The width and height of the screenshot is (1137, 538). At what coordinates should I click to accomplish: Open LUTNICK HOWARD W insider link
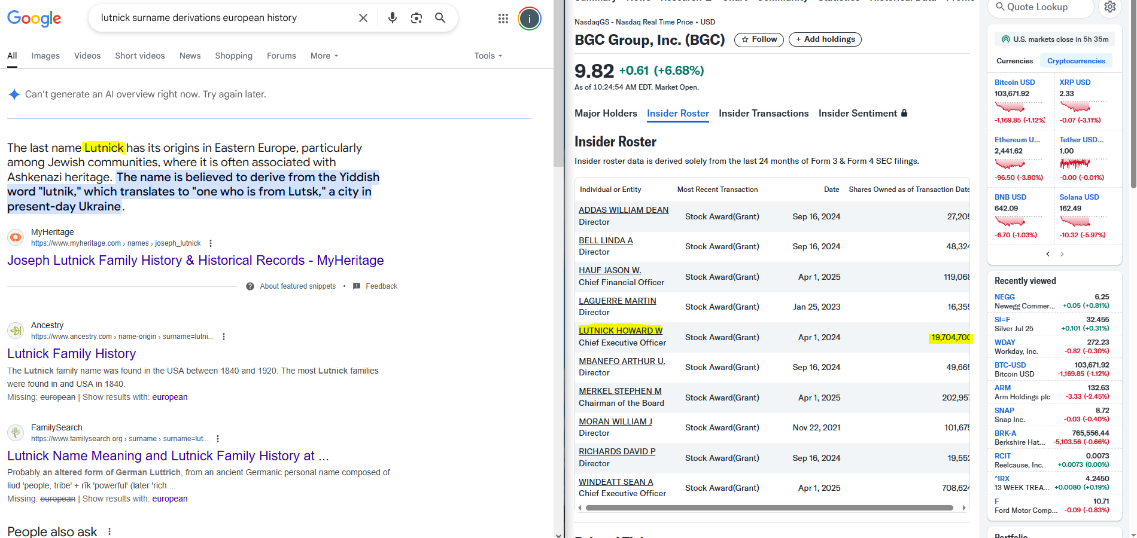pyautogui.click(x=621, y=331)
